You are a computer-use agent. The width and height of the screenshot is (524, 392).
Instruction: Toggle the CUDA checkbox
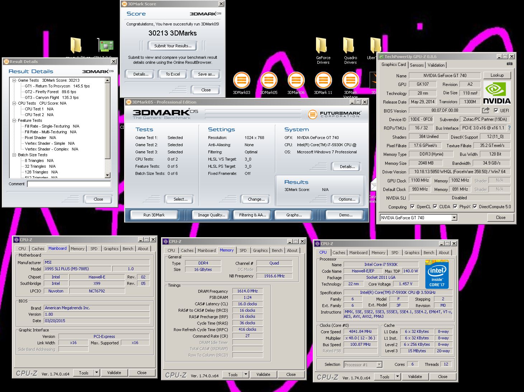[x=435, y=207]
